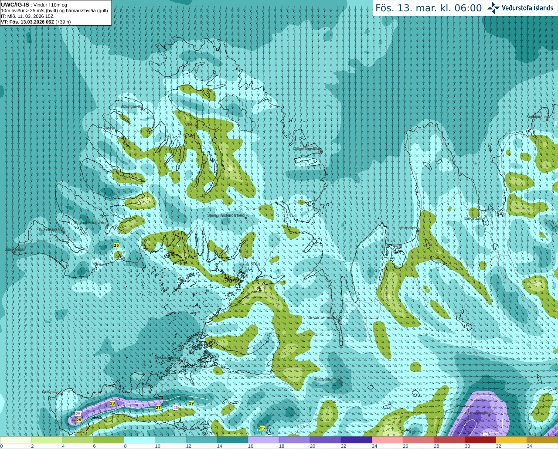Pick the 20–22 m/s violet legend swatch

(325, 440)
